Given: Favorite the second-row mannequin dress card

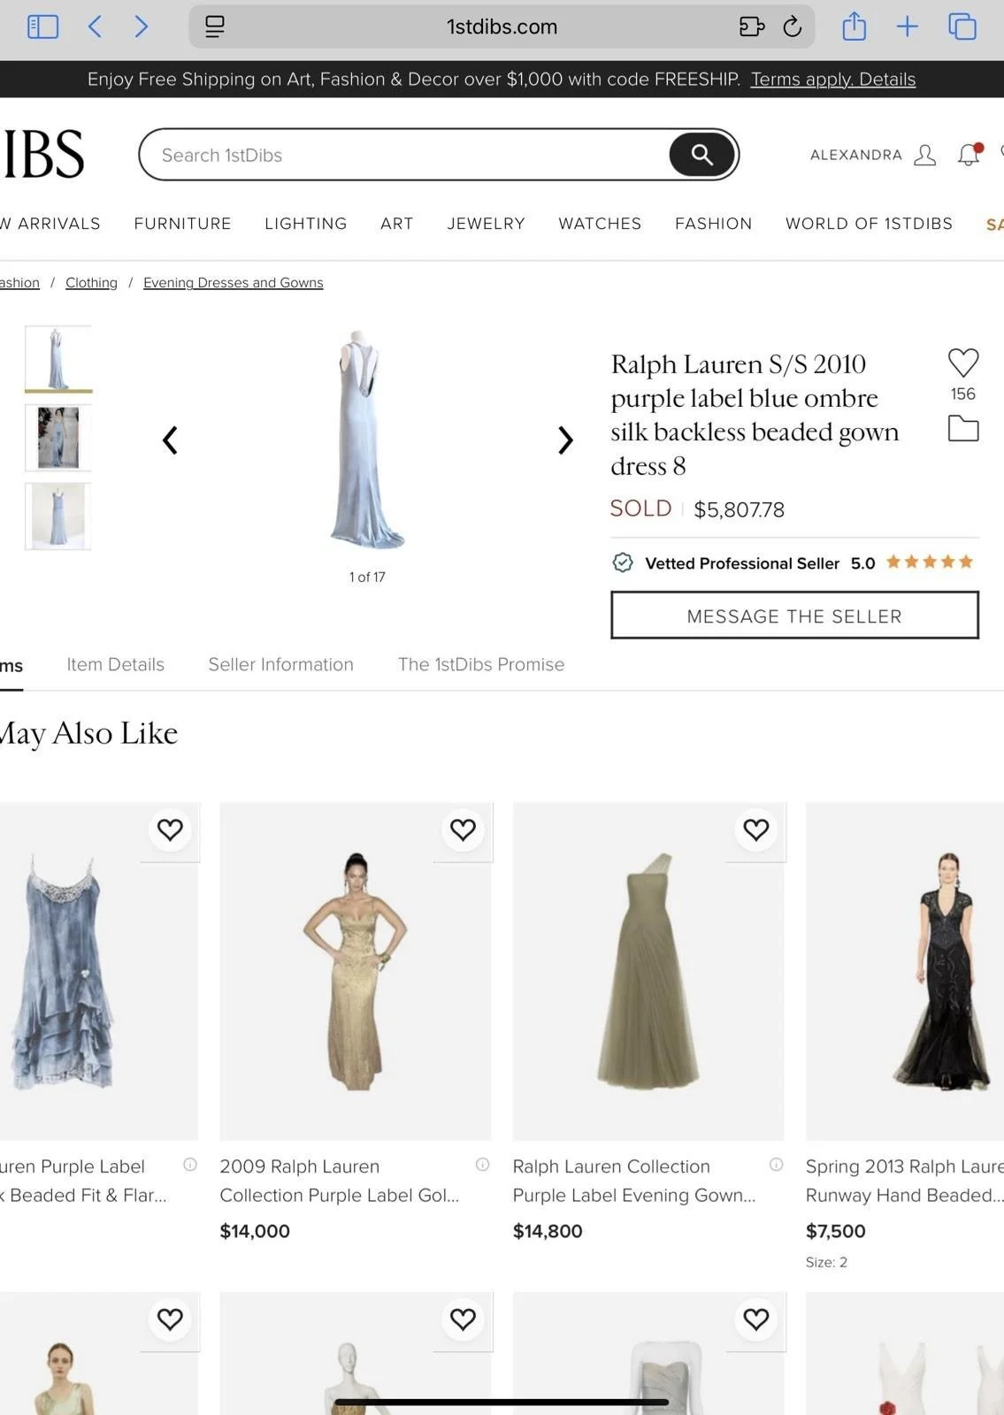Looking at the screenshot, I should click(x=463, y=1319).
